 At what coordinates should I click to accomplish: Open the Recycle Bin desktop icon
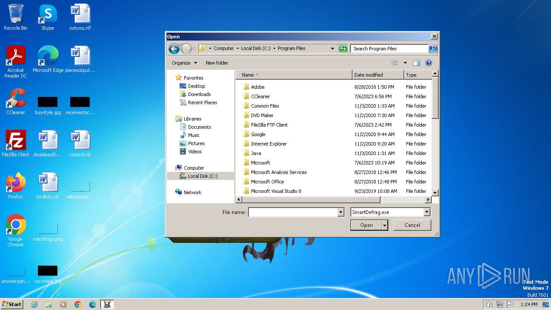[15, 17]
